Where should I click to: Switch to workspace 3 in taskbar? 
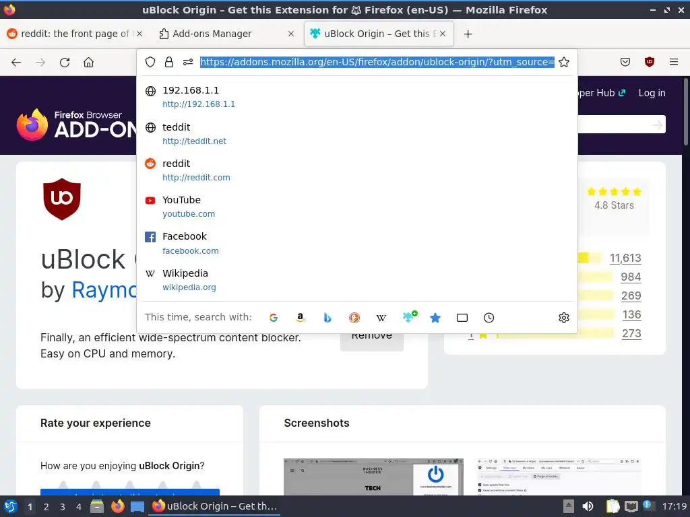click(x=63, y=507)
